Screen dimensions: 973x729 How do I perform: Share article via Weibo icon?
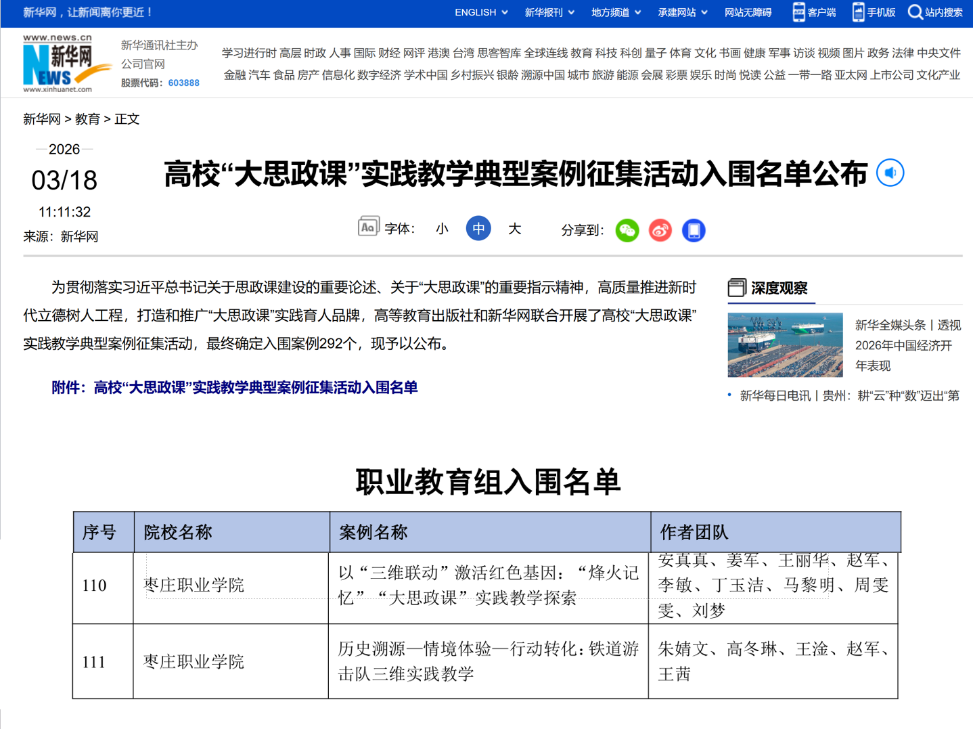click(660, 231)
